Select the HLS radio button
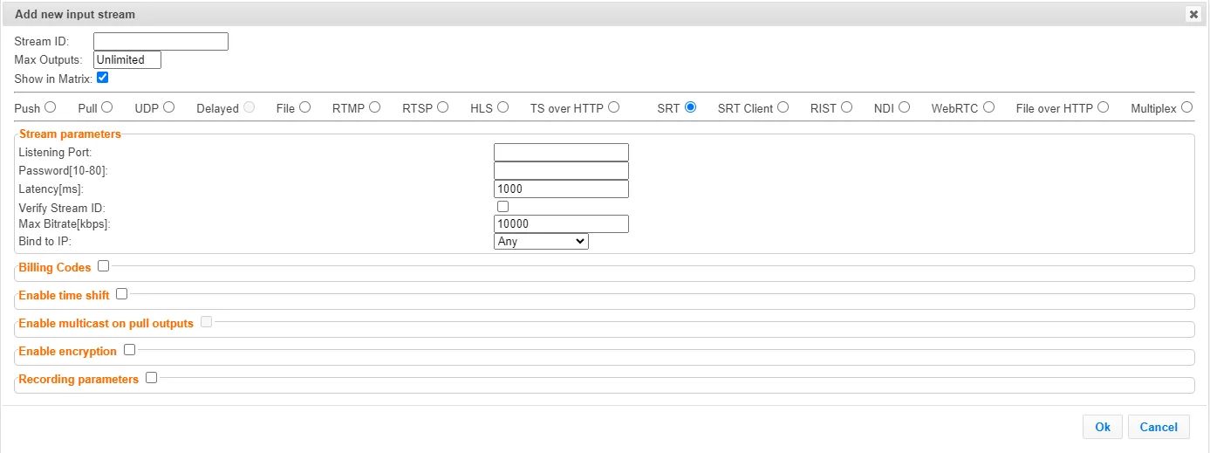The height and width of the screenshot is (453, 1210). coord(502,107)
